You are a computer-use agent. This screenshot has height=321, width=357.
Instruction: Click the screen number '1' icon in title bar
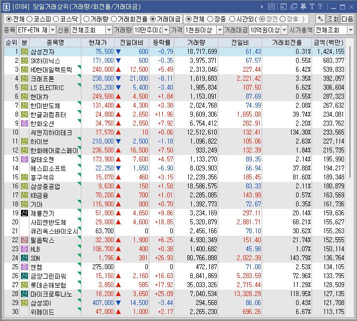(x=6, y=7)
